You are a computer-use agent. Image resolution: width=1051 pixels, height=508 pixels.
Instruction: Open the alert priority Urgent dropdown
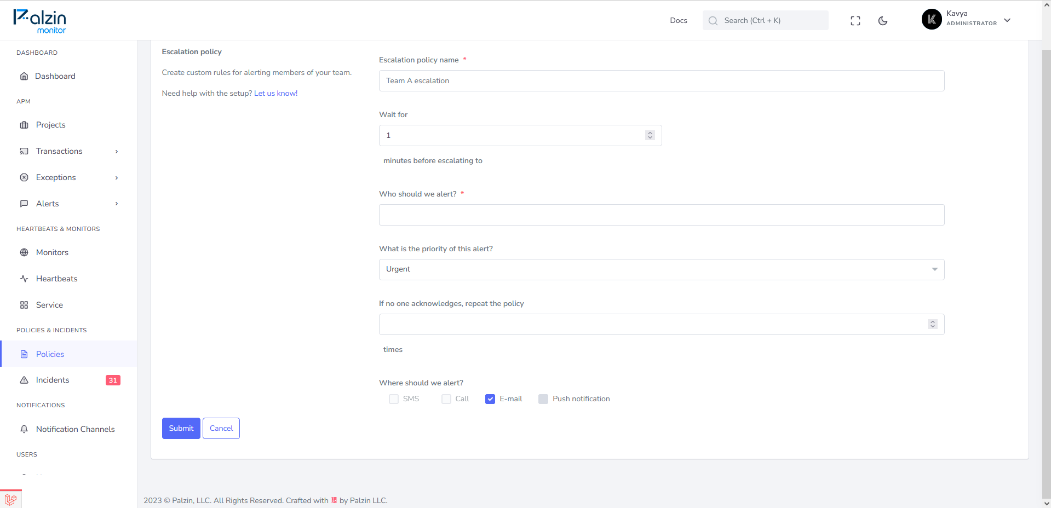click(x=662, y=269)
